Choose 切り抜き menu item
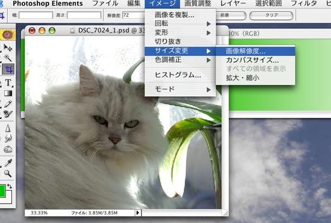331x223 pixels. pos(181,41)
